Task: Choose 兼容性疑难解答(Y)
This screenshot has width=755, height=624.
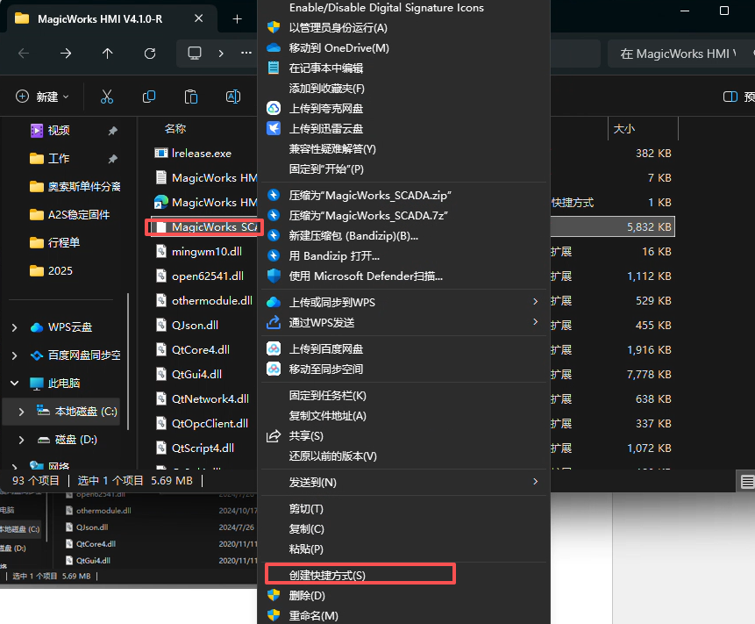Action: (403, 149)
